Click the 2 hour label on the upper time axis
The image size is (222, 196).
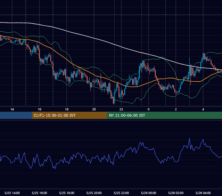(176, 109)
